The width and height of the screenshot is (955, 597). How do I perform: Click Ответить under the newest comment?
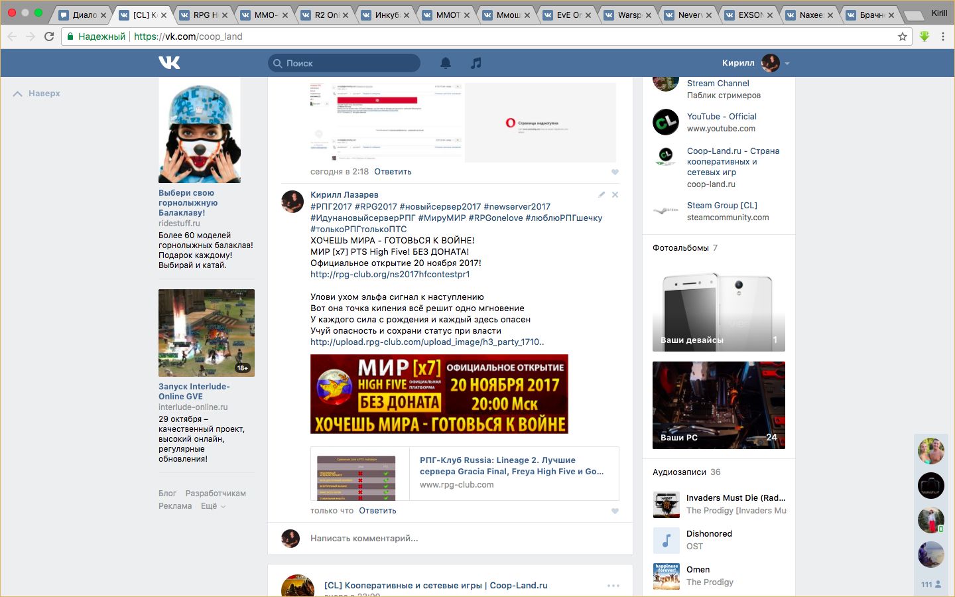click(377, 511)
